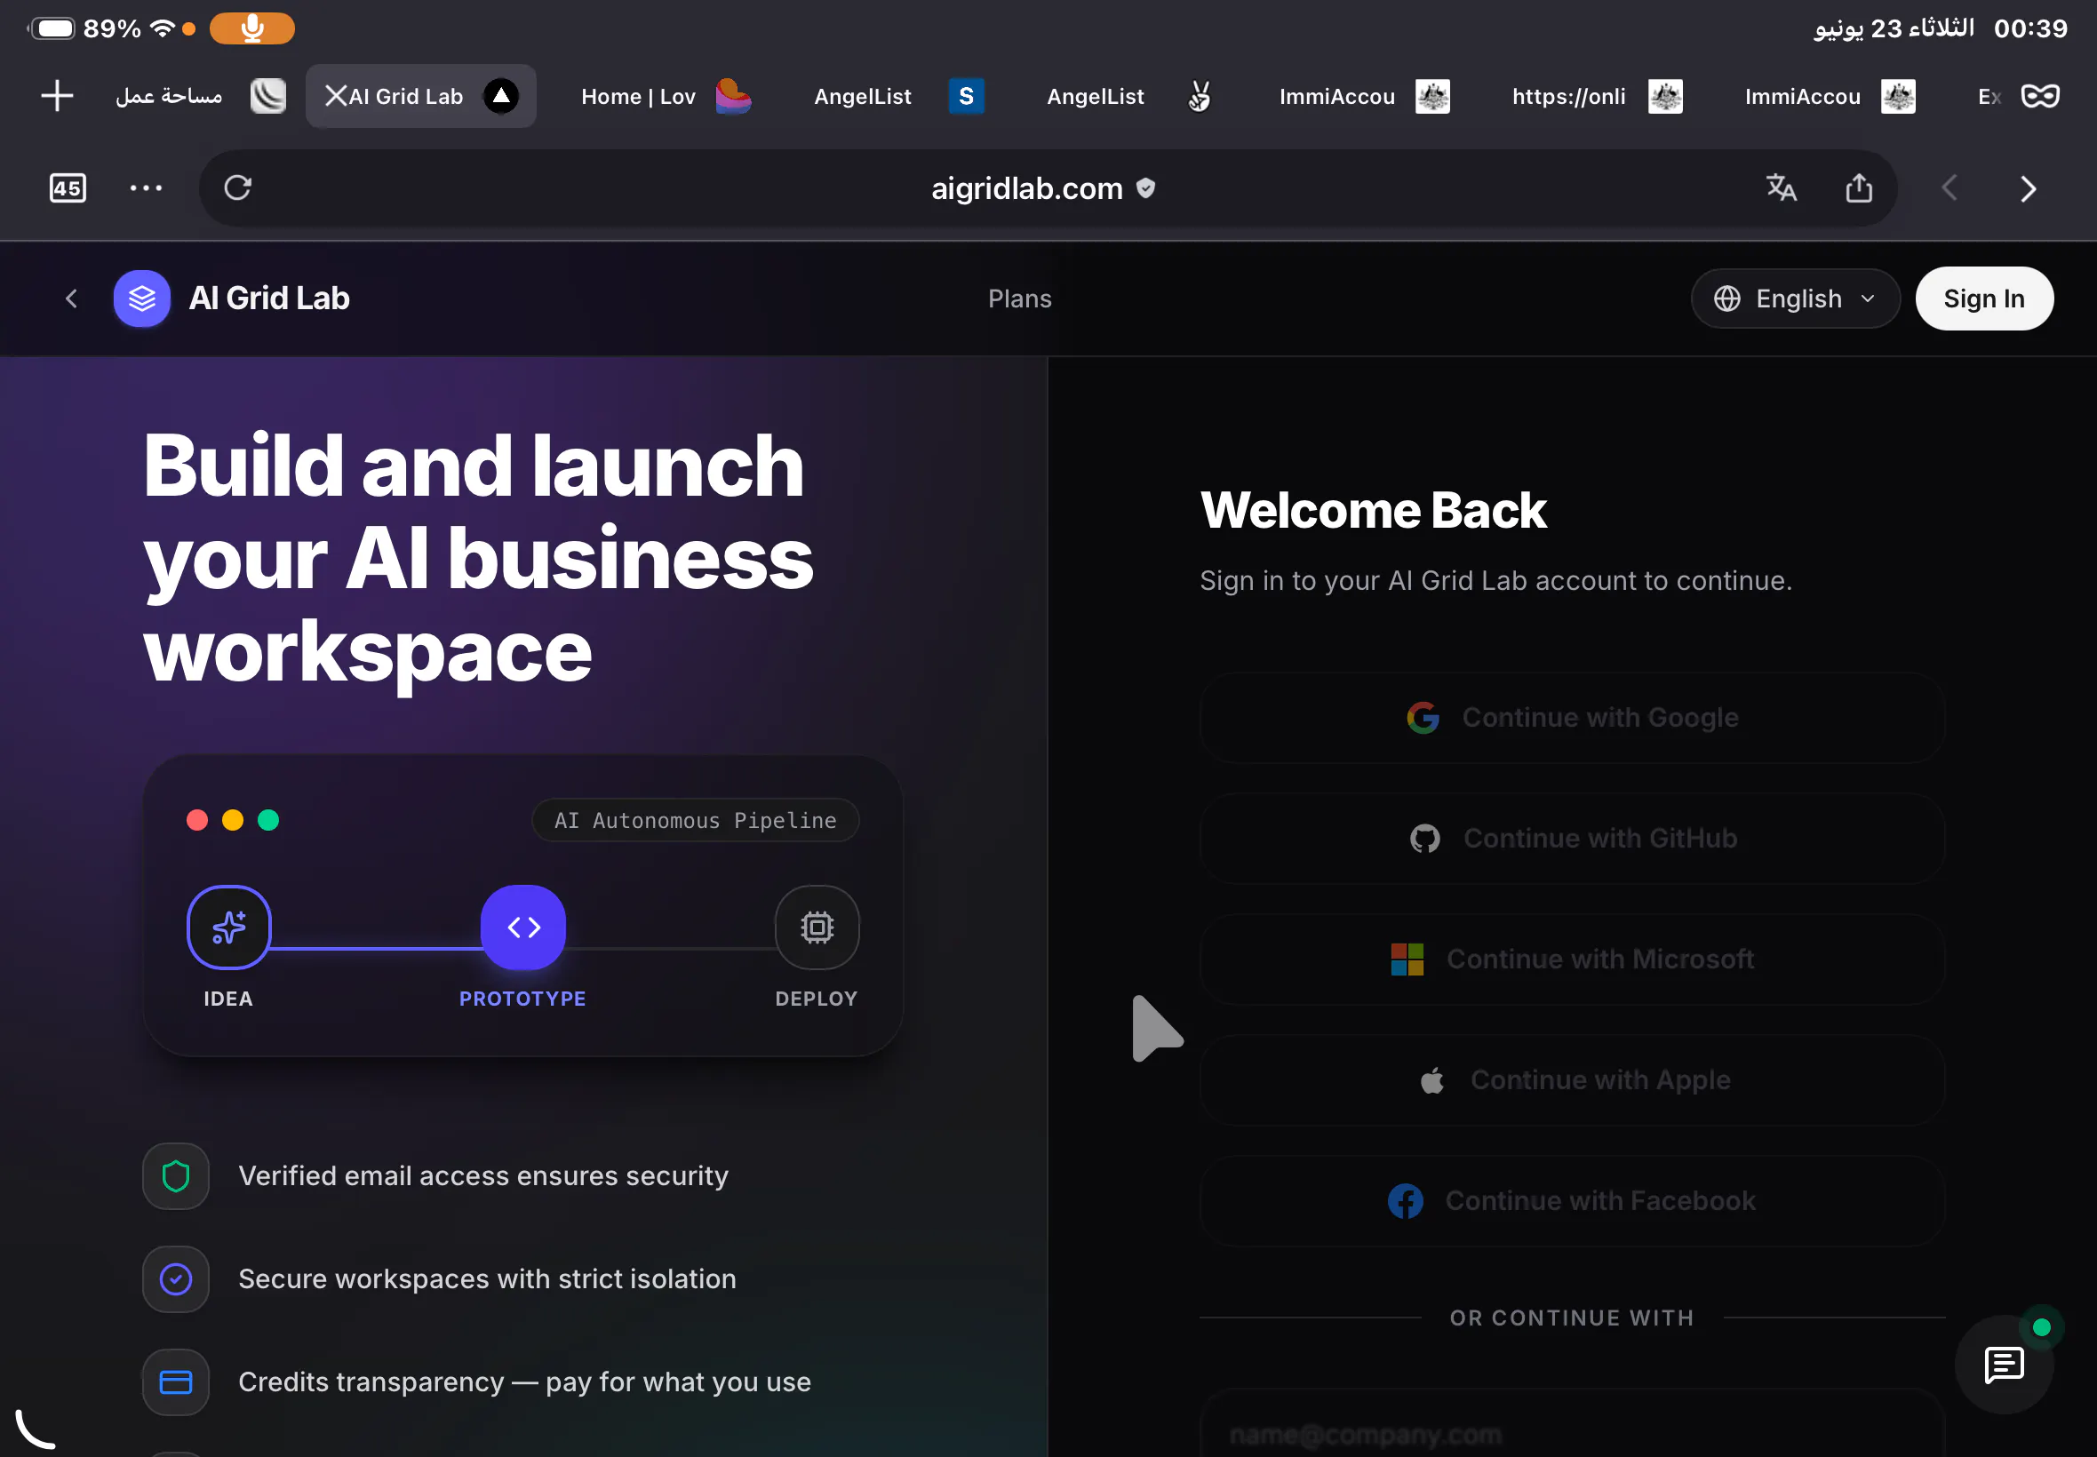Image resolution: width=2097 pixels, height=1457 pixels.
Task: Continue with GitHub sign-in
Action: coord(1572,838)
